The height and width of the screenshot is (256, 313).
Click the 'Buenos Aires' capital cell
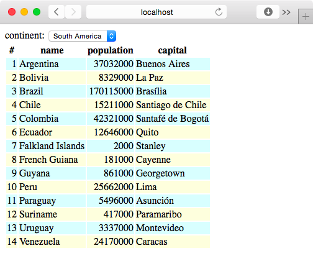(x=173, y=64)
